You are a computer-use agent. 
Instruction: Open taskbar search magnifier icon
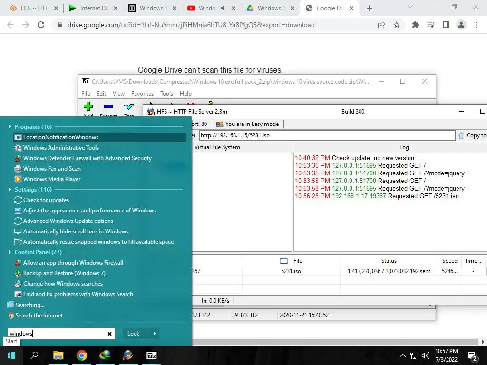(34, 355)
